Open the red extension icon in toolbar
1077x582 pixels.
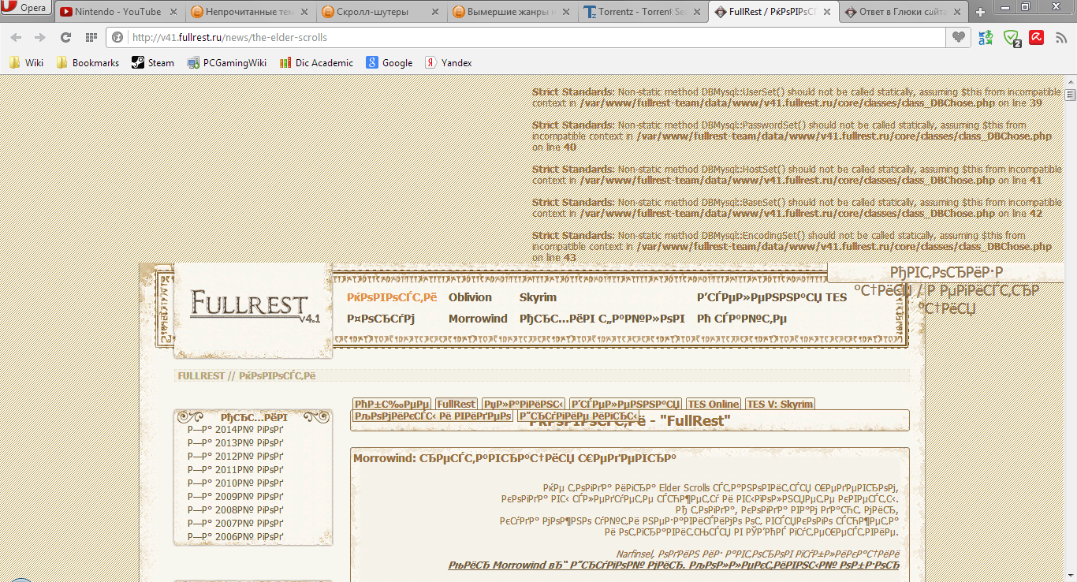(1037, 37)
